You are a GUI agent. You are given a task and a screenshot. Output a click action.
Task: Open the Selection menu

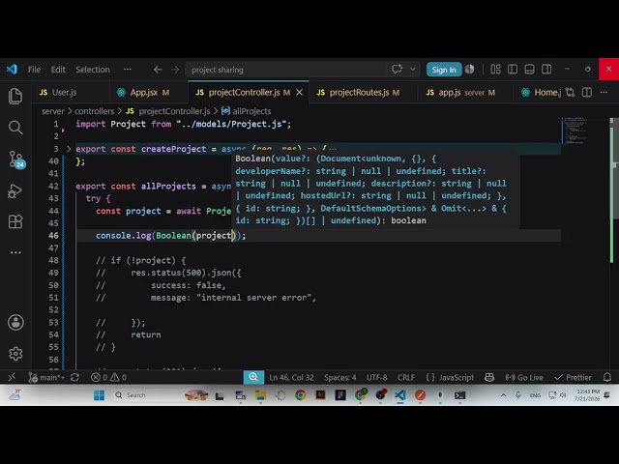tap(93, 70)
